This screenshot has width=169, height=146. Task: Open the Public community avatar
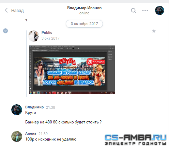pyautogui.click(x=34, y=36)
